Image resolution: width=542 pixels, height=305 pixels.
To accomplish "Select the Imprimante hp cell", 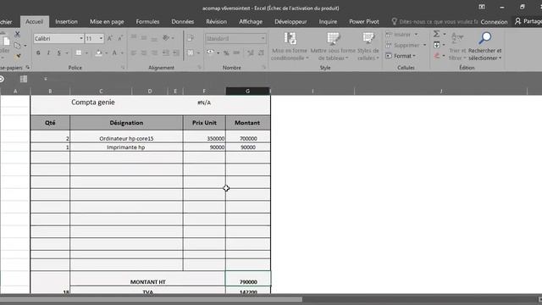I will [126, 147].
